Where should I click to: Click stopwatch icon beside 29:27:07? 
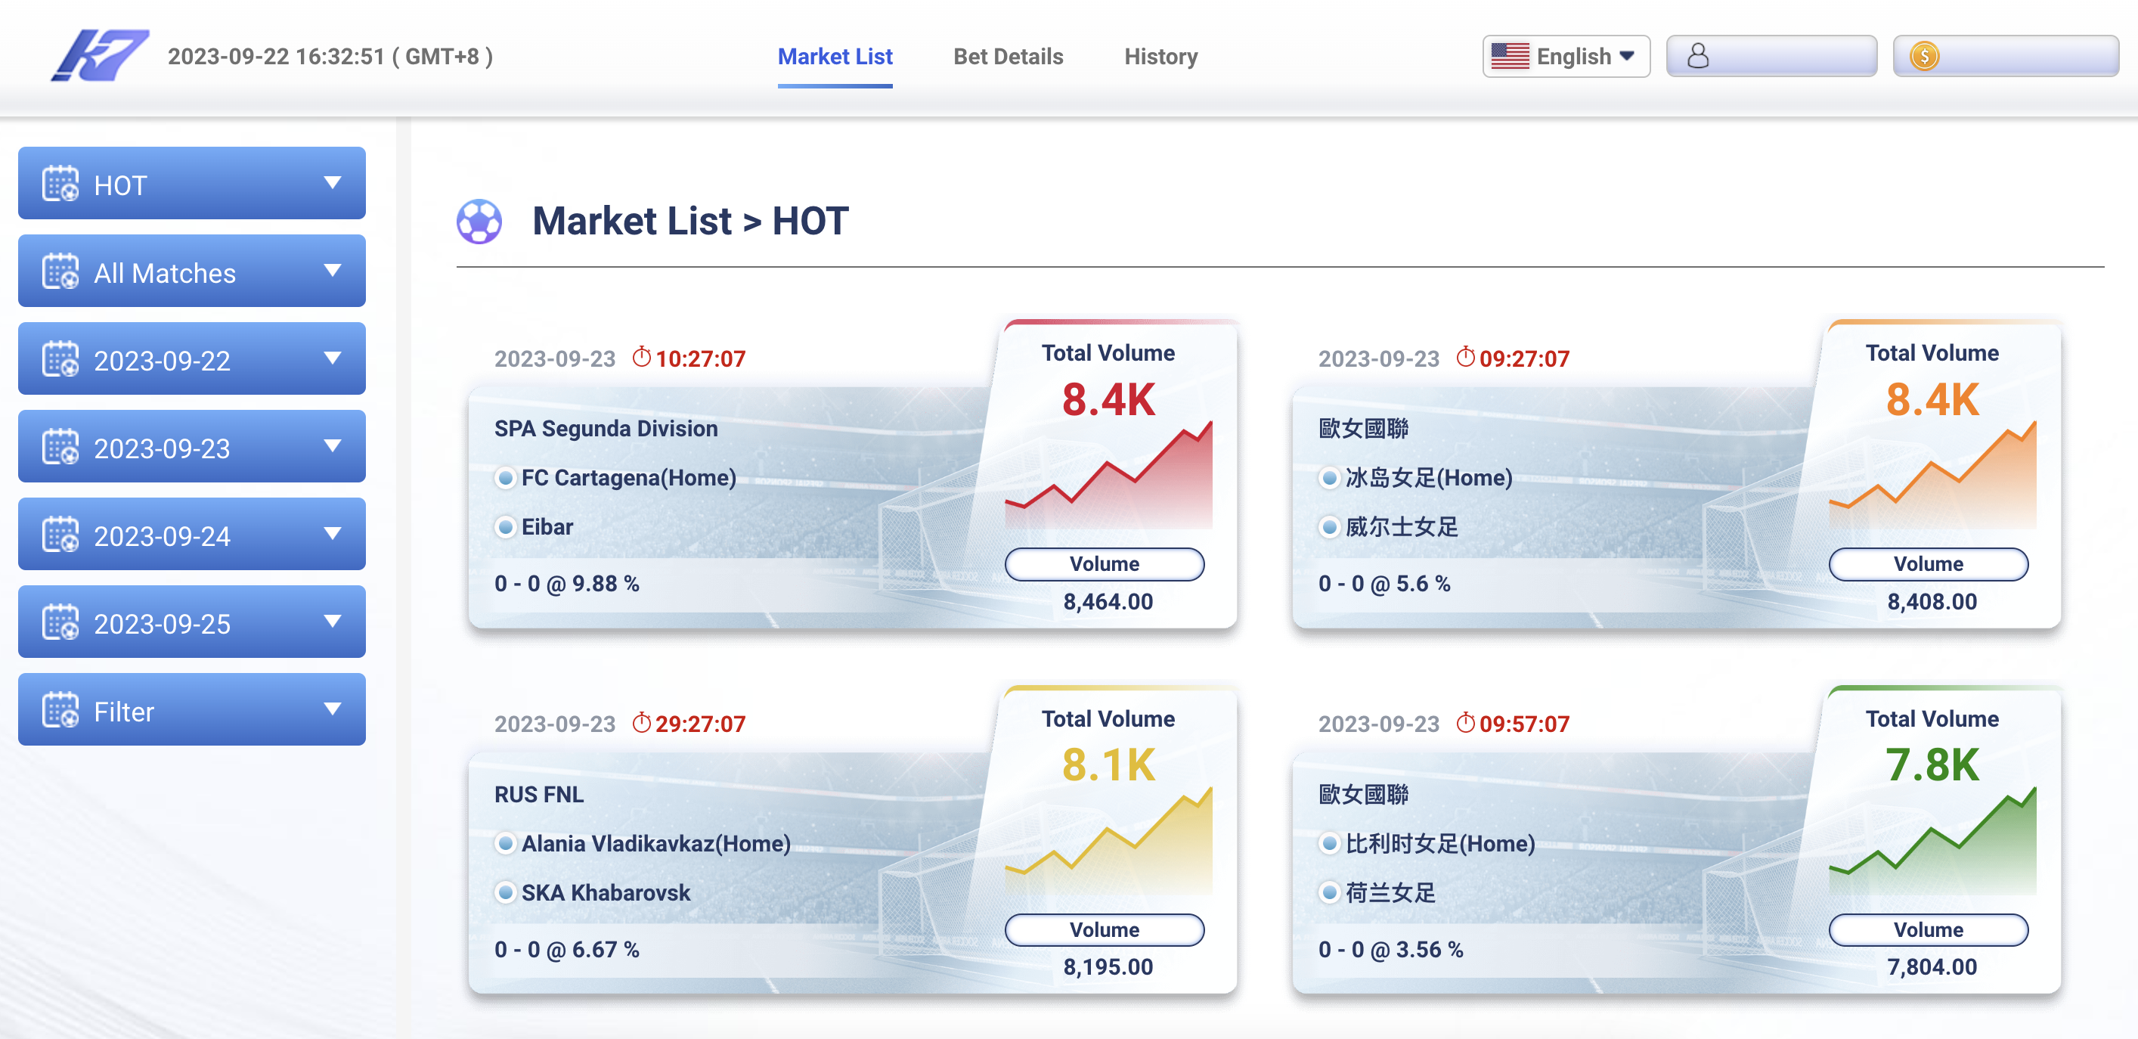point(641,722)
